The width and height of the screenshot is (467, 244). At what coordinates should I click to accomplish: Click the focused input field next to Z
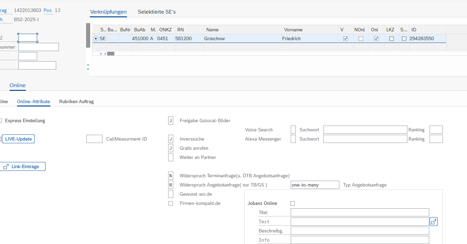click(x=28, y=38)
